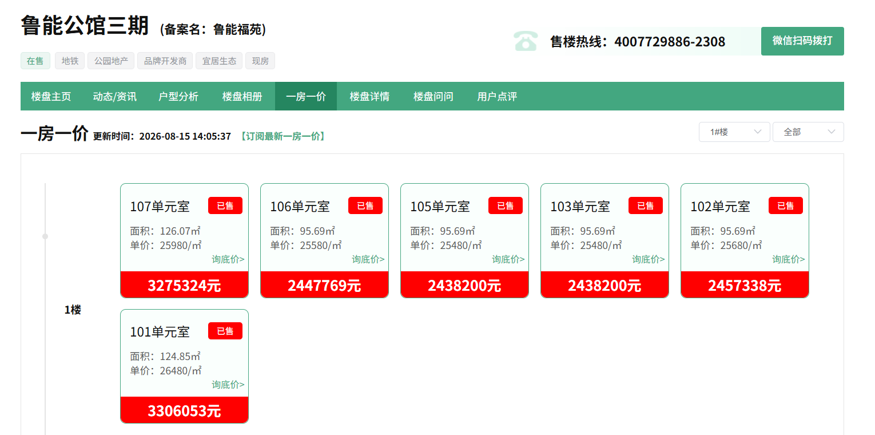Click the 已售 badge on 103单元室

tap(646, 205)
